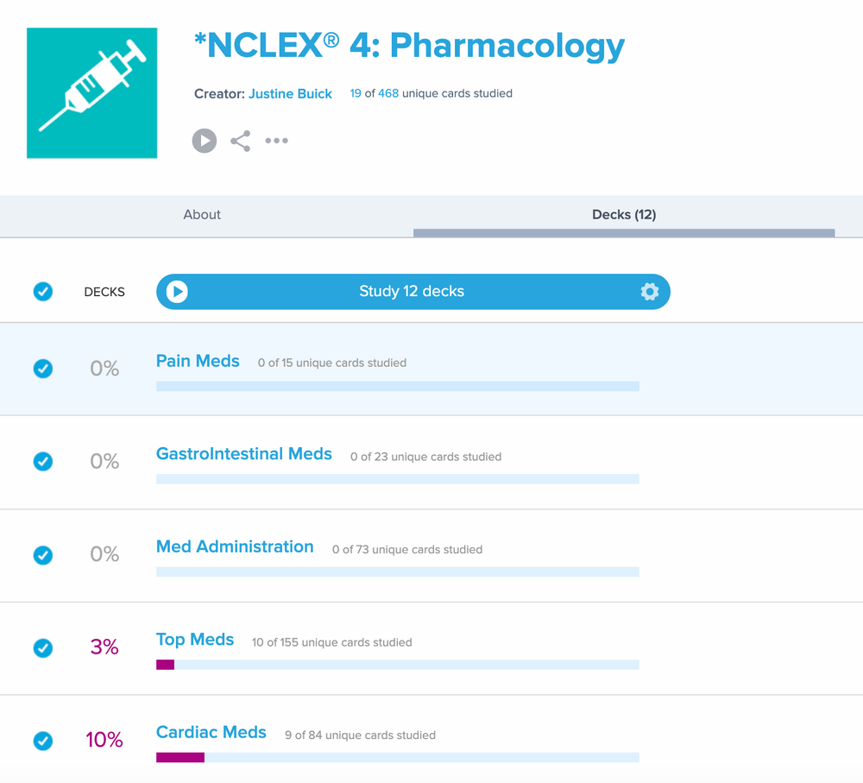Screen dimensions: 863x783
Task: Toggle the Top Meds deck selection
Action: [42, 648]
